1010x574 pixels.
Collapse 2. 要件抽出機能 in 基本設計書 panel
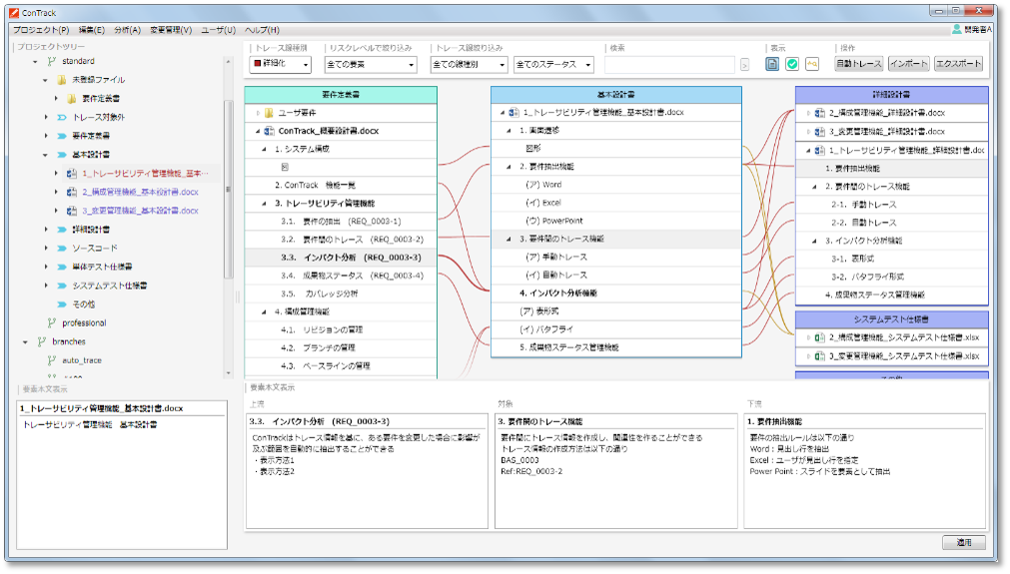click(508, 167)
